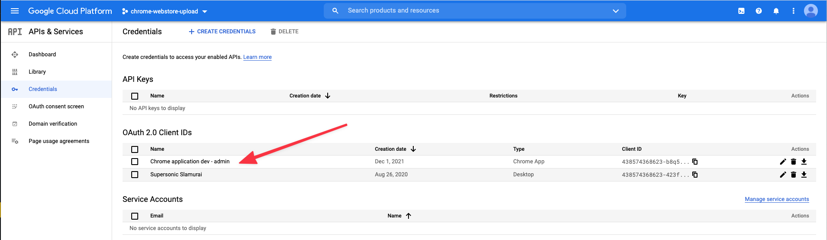Click the Chrome App type cell
Screen dimensions: 827x240
pos(528,162)
